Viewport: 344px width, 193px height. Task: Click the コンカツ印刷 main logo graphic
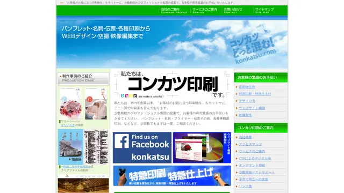[172, 84]
